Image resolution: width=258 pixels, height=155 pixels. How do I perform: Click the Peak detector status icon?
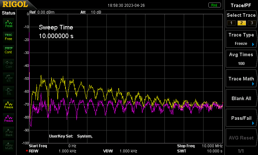click(x=9, y=24)
